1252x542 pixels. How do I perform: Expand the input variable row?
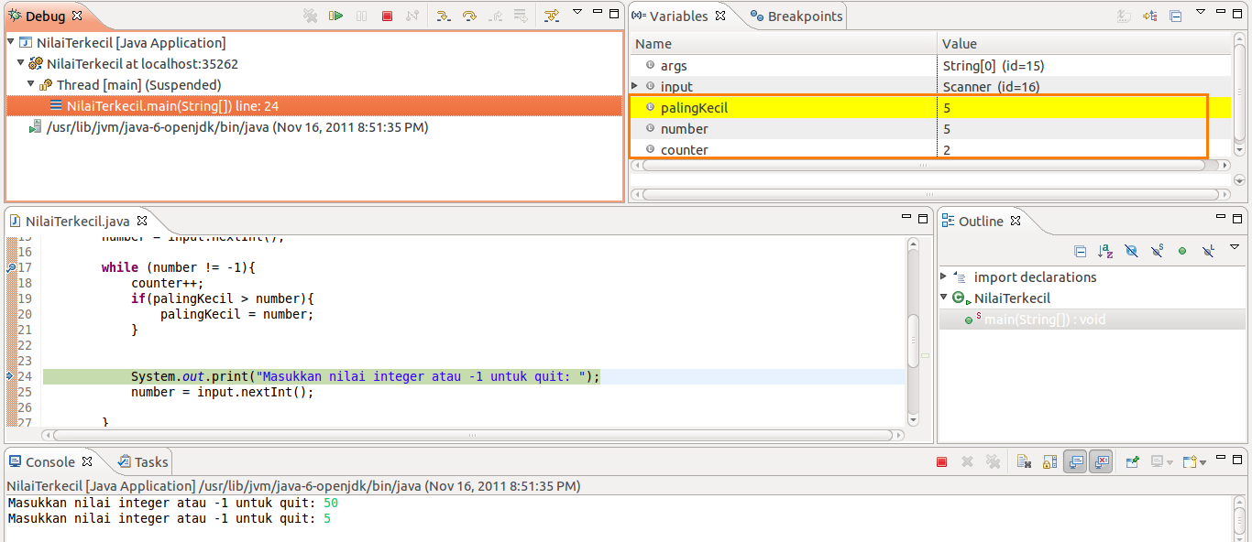[x=635, y=86]
